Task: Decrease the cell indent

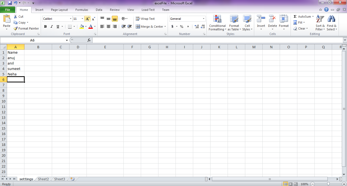Action: pyautogui.click(x=123, y=27)
